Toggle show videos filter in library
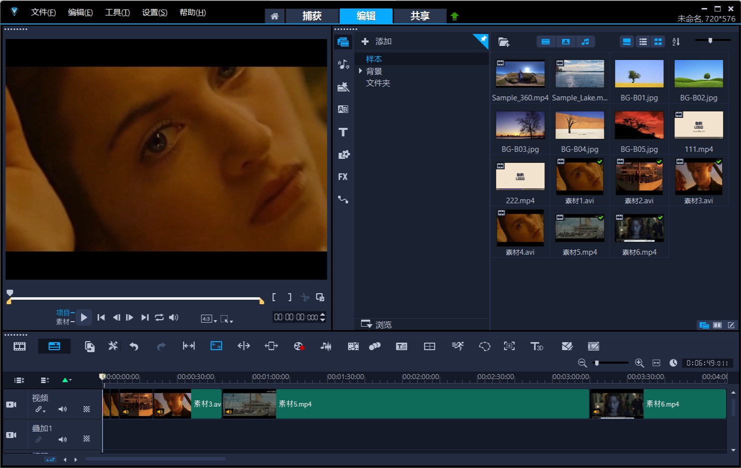This screenshot has height=468, width=741. (546, 42)
